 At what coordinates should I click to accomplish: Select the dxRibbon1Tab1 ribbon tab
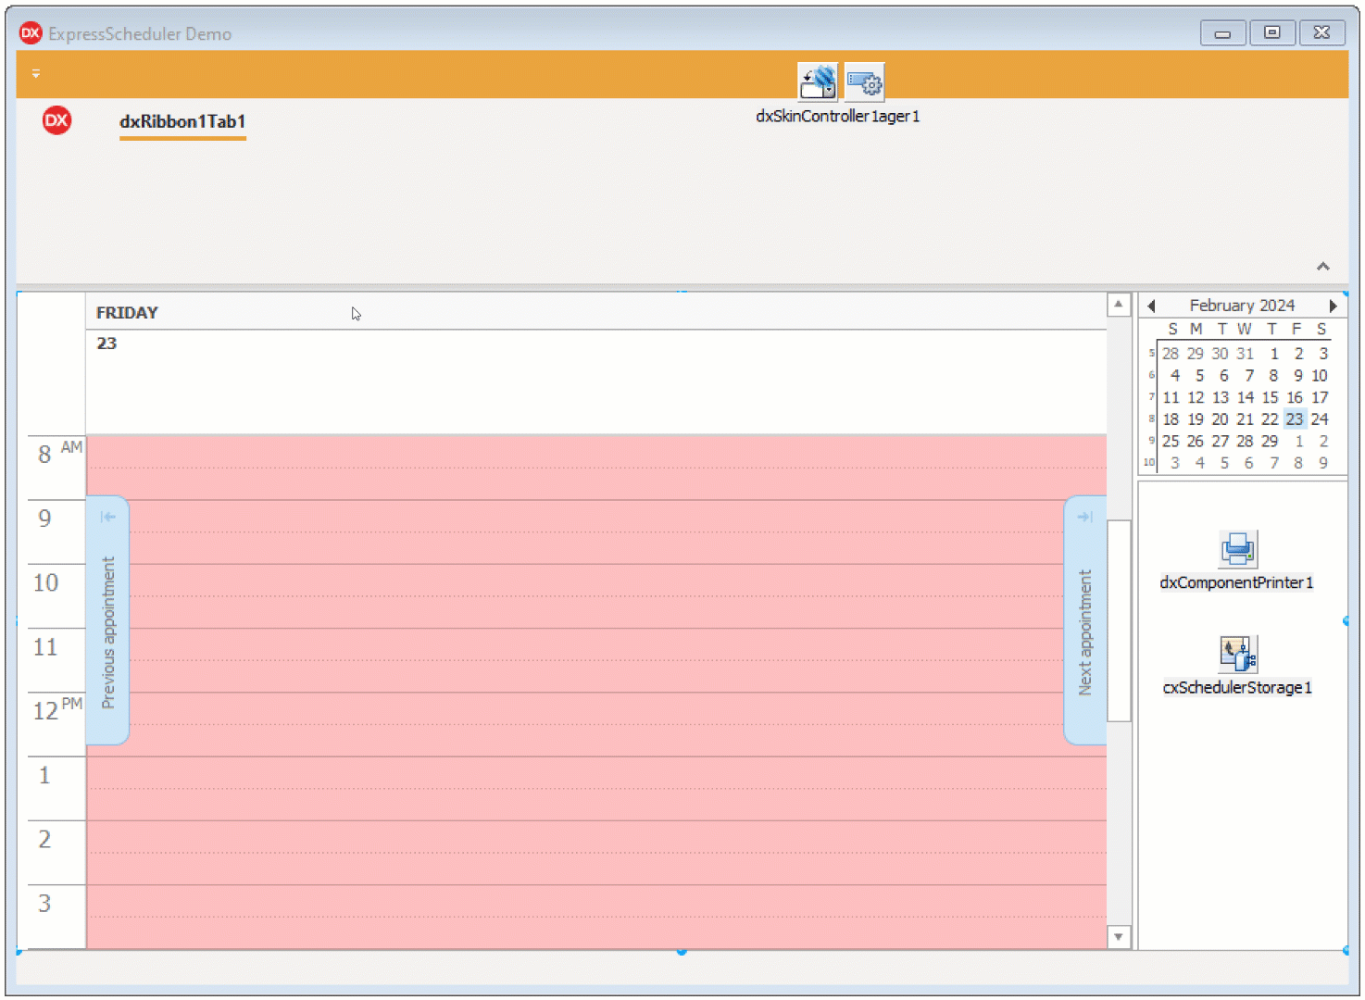(182, 121)
